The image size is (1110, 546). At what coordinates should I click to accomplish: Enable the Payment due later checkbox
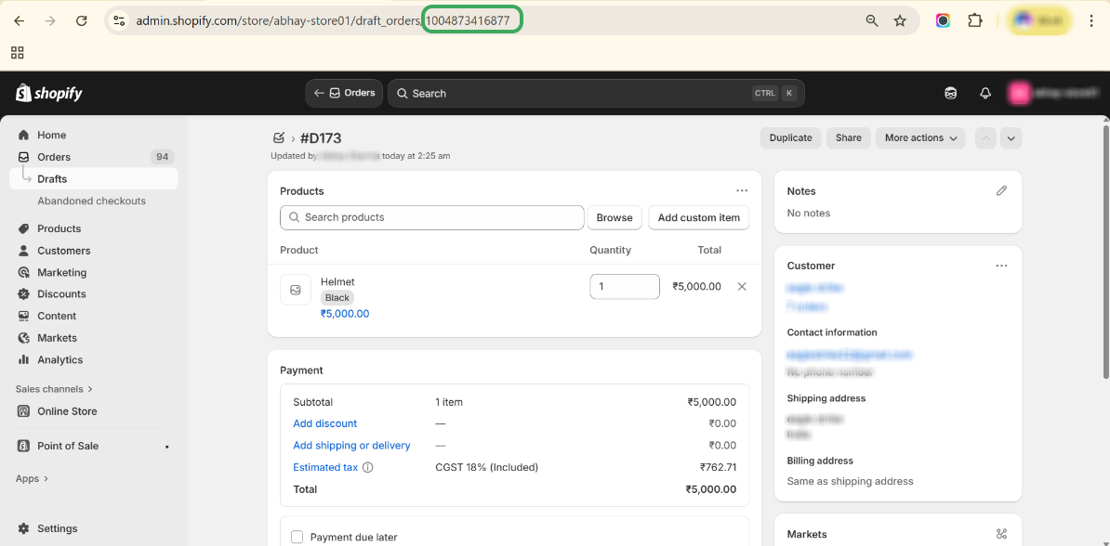click(x=297, y=537)
